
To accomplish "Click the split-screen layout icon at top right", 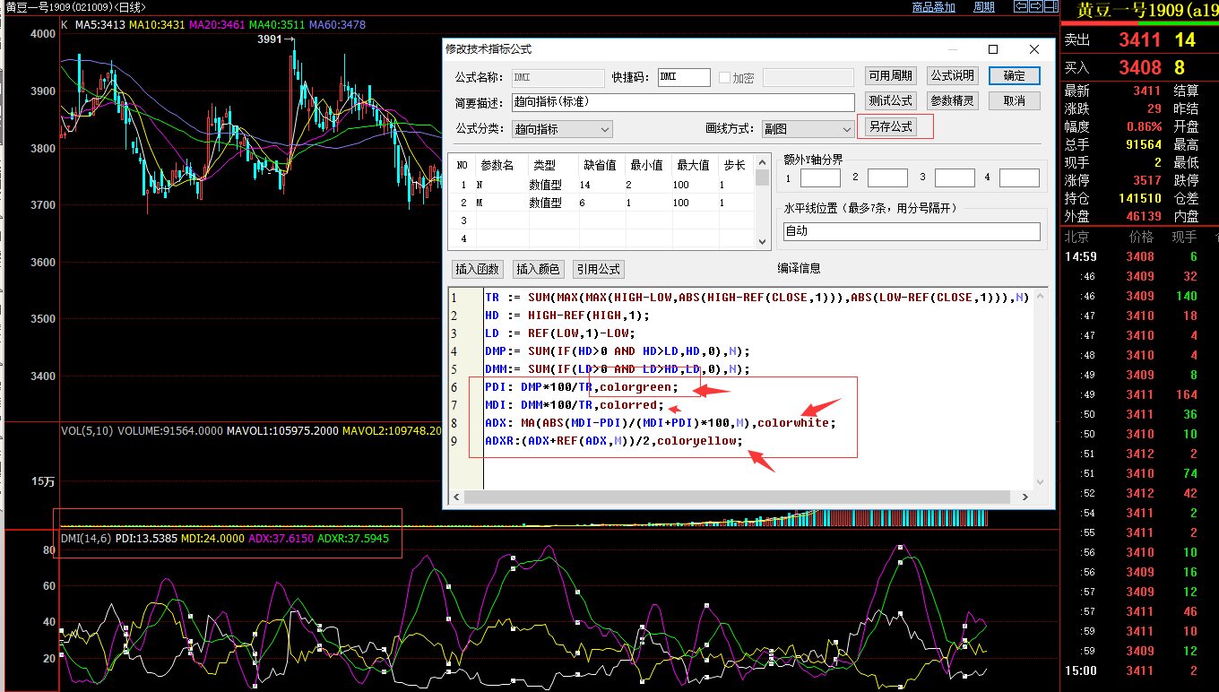I will tap(1050, 6).
